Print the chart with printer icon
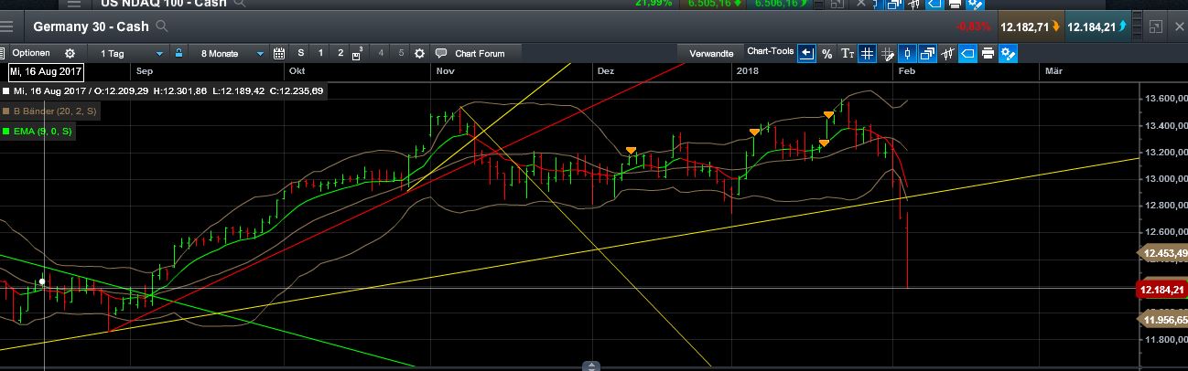The height and width of the screenshot is (371, 1188). click(x=988, y=54)
